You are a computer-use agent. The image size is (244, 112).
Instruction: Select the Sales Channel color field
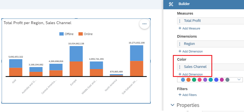click(x=211, y=67)
